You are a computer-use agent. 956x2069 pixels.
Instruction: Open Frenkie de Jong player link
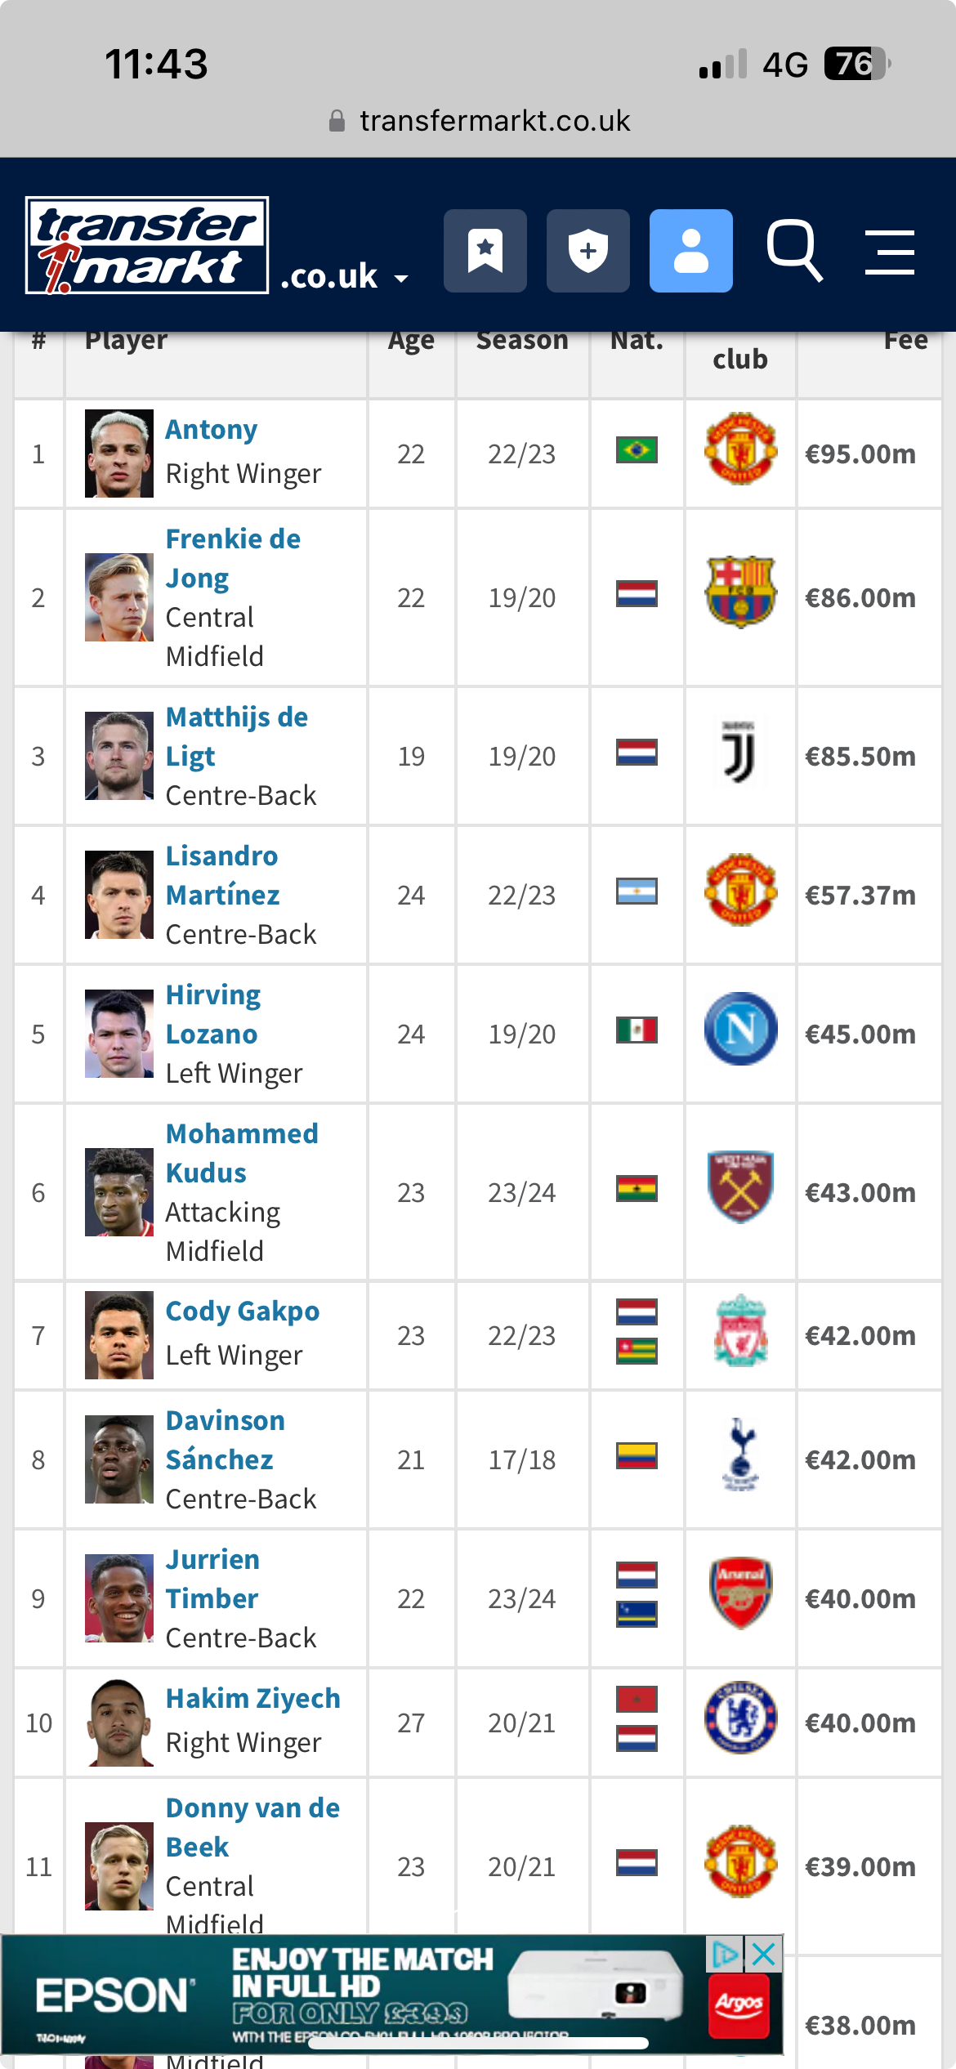pyautogui.click(x=233, y=558)
